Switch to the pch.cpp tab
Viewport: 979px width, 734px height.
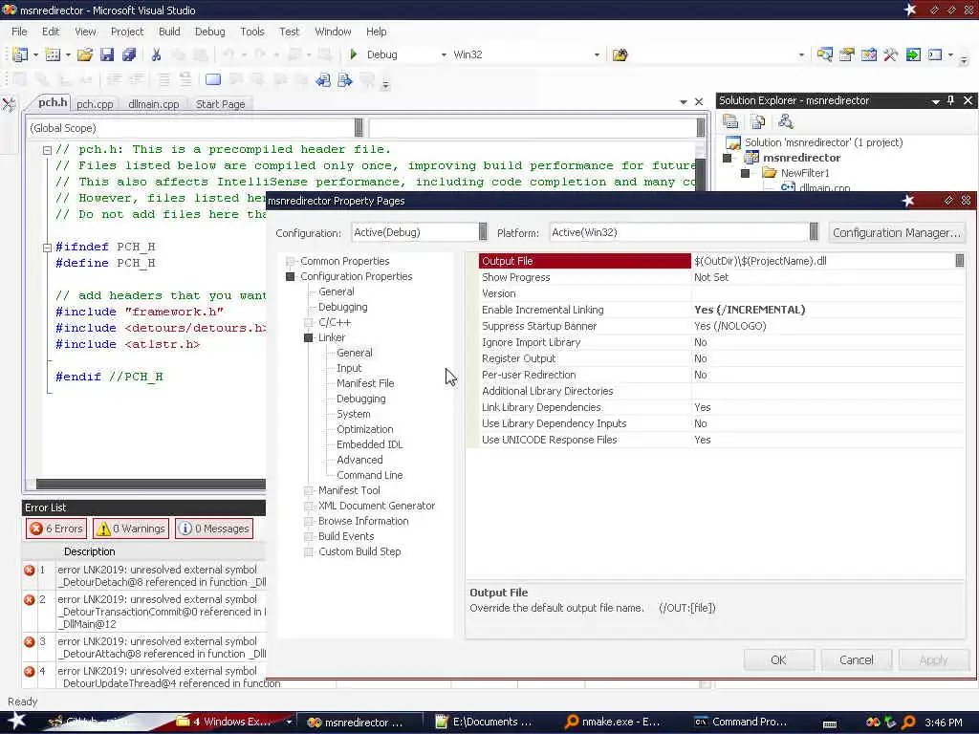[95, 104]
